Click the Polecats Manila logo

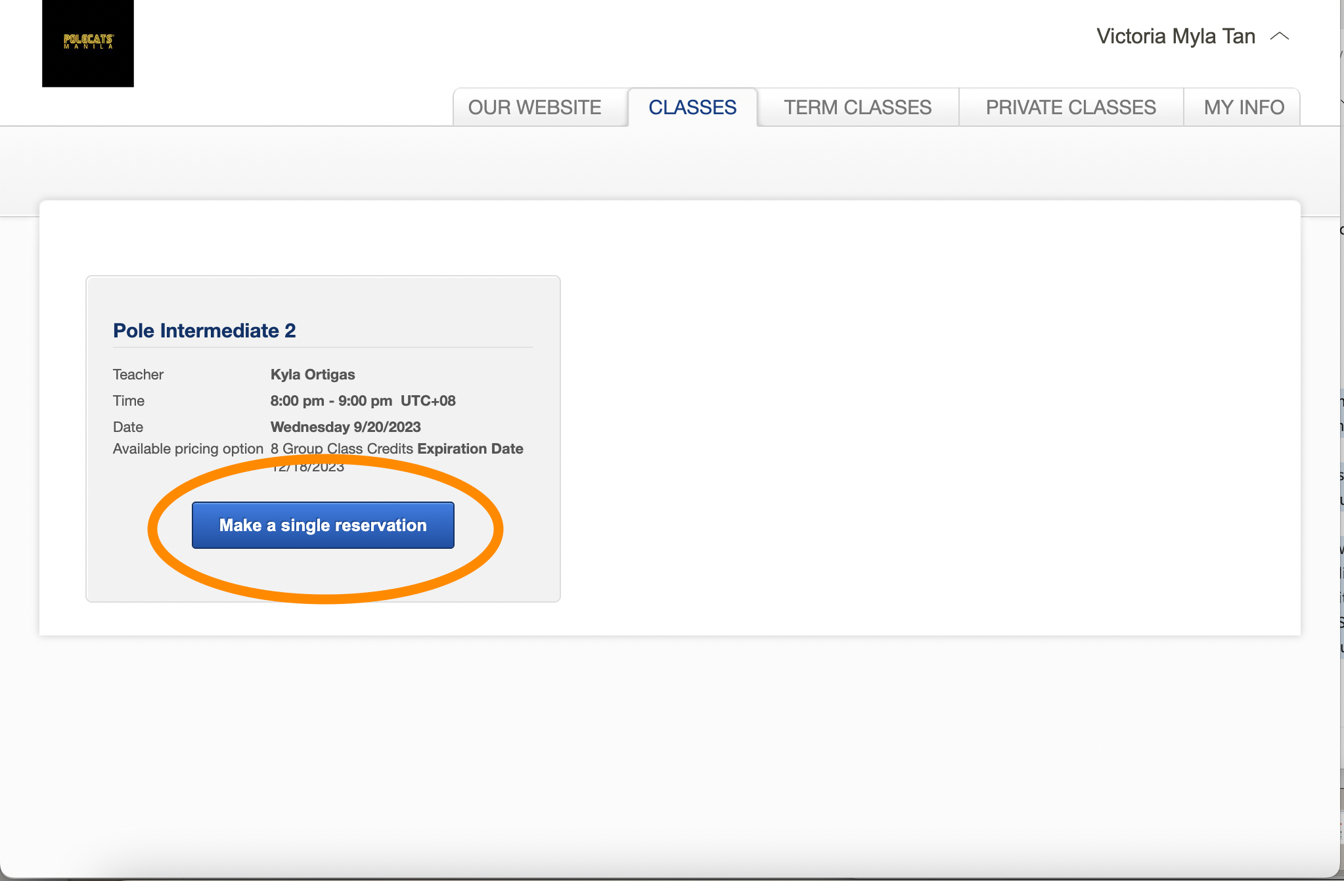pyautogui.click(x=88, y=43)
